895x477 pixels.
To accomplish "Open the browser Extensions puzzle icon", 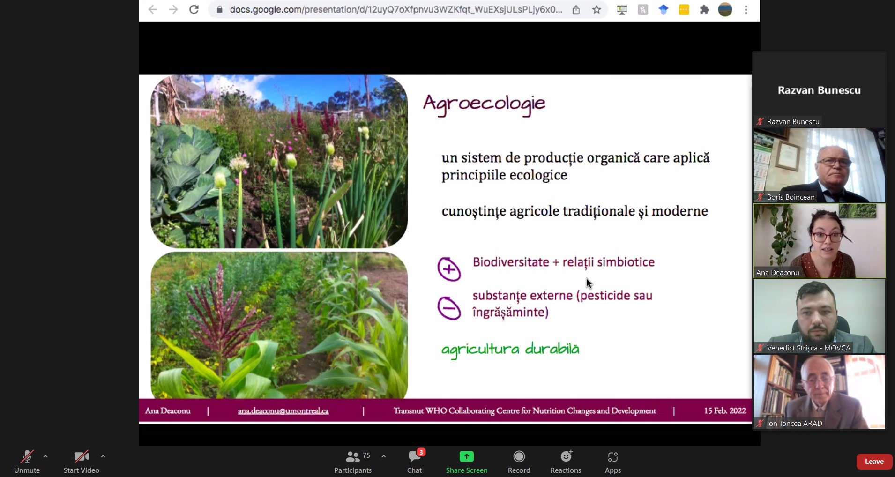I will [x=705, y=9].
